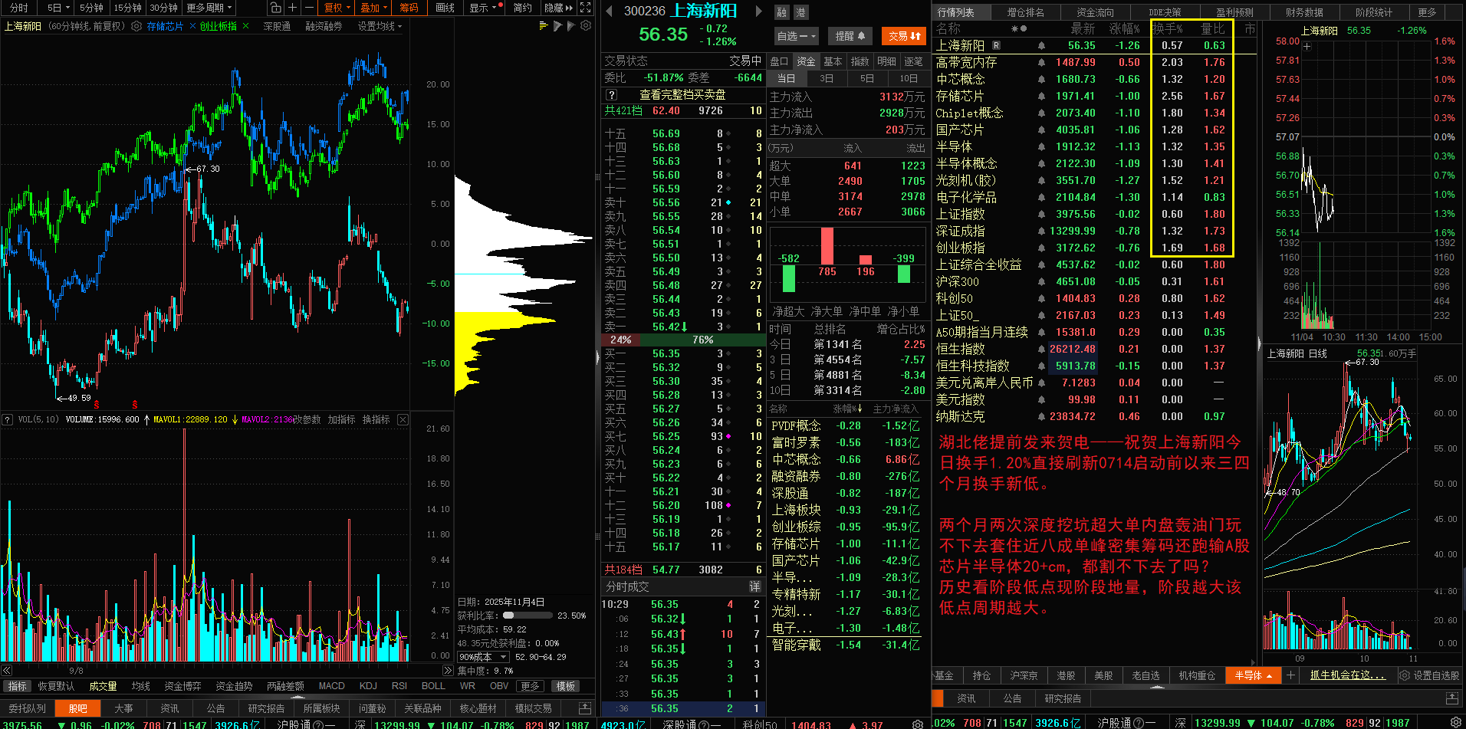Remove 存储芯片 overlay with blue X

click(x=192, y=26)
